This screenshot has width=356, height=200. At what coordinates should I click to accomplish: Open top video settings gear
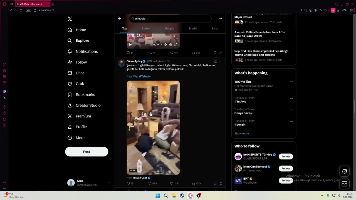click(x=171, y=44)
